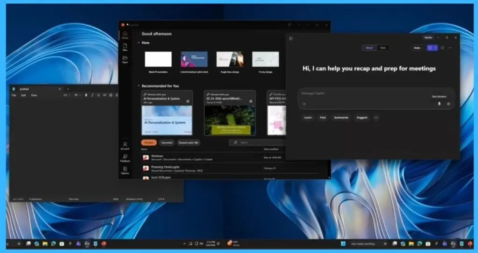This screenshot has width=478, height=253.
Task: Click the Learn prompt chip in Copilot
Action: click(308, 118)
